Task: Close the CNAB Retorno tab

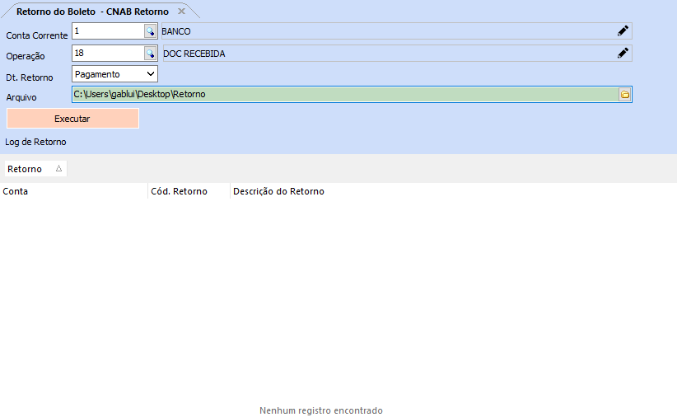Action: [x=181, y=12]
